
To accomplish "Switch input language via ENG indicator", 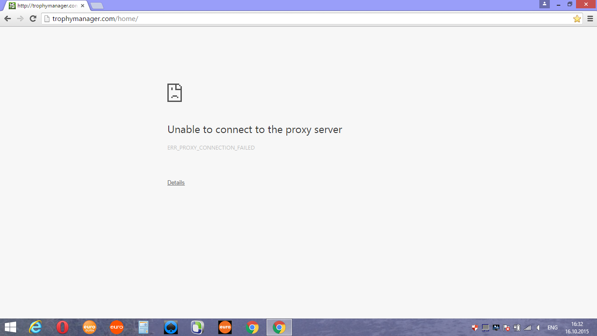I will pos(552,327).
